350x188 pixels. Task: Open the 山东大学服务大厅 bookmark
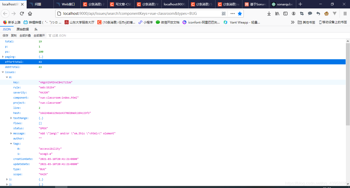[79, 22]
